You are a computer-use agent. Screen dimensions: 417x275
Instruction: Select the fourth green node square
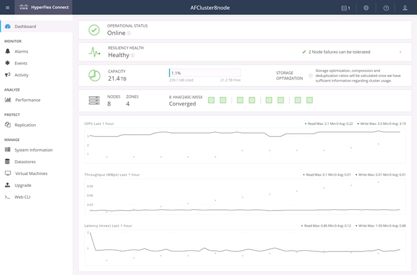[x=252, y=100]
